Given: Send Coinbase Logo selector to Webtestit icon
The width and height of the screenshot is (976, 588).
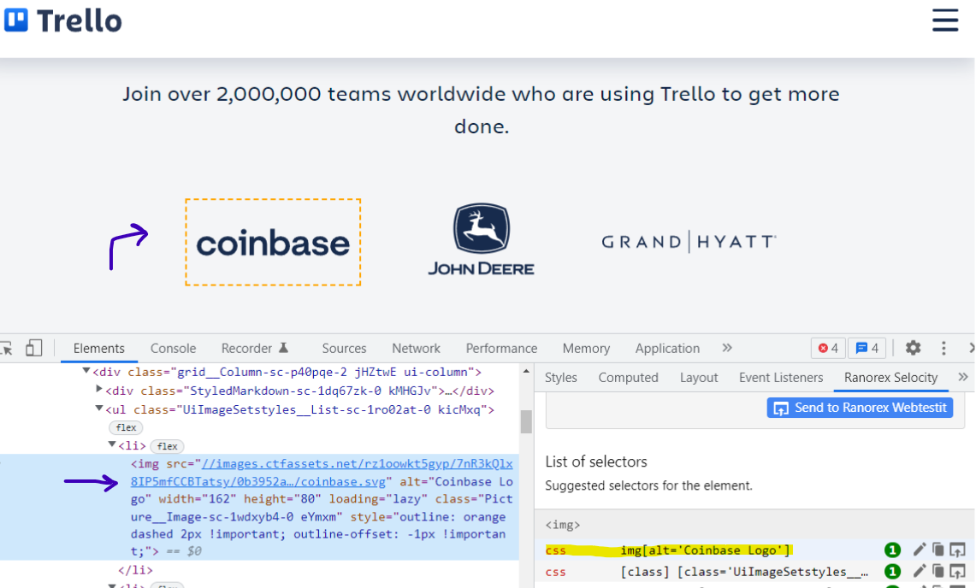Looking at the screenshot, I should [x=957, y=550].
